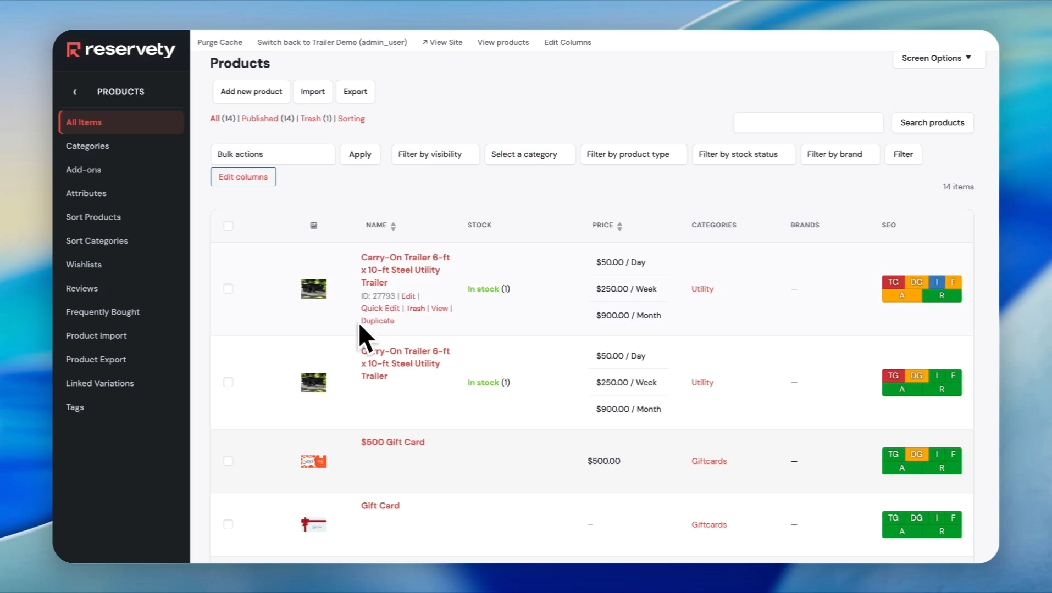This screenshot has height=593, width=1052.
Task: Click TG SEO badge on first trailer row
Action: [x=893, y=282]
